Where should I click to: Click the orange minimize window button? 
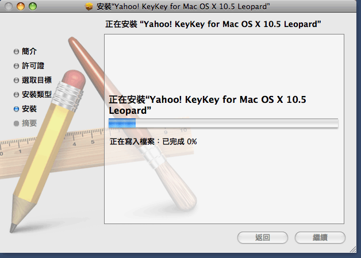point(21,6)
